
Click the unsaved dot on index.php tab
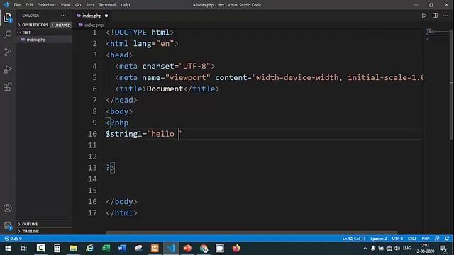point(106,16)
